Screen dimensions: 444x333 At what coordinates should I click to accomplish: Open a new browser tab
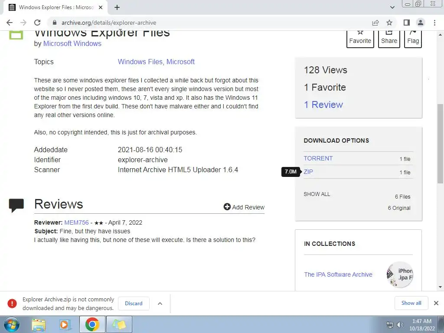coord(117,7)
